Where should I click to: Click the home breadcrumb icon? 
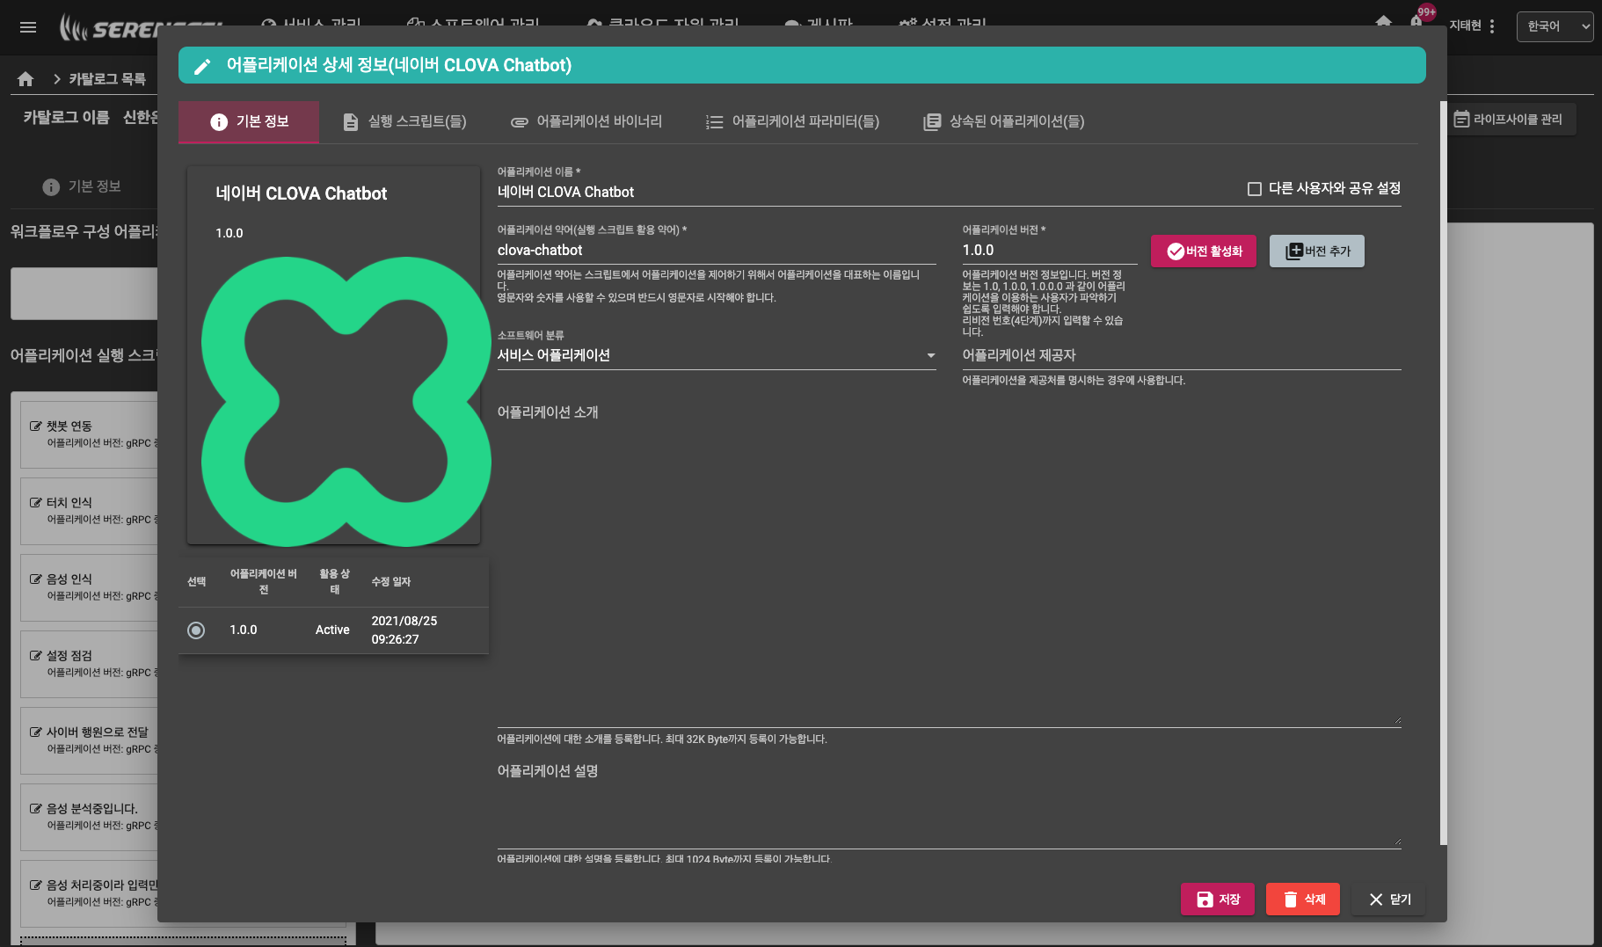[x=25, y=79]
